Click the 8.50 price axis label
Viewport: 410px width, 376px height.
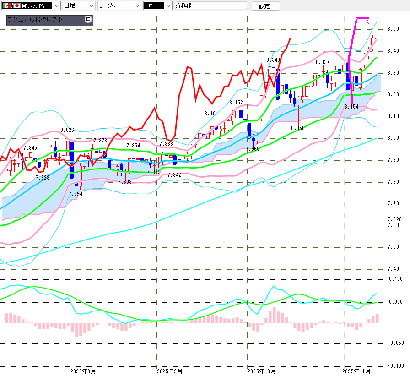(393, 29)
